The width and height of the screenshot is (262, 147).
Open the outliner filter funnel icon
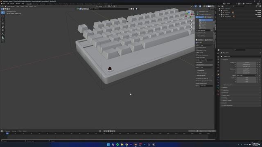257,7
